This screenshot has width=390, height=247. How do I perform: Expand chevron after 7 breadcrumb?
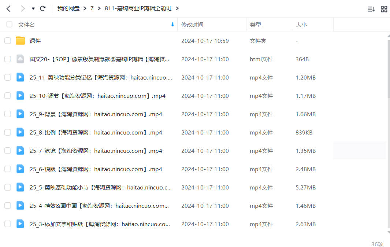(x=99, y=8)
